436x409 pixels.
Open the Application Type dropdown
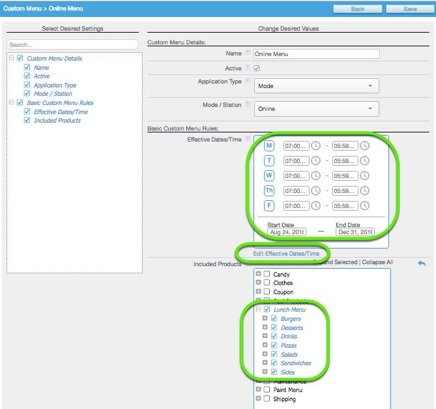317,86
